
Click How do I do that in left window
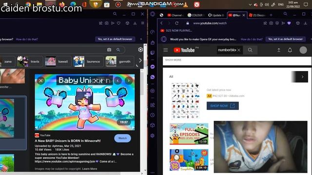pyautogui.click(x=27, y=39)
